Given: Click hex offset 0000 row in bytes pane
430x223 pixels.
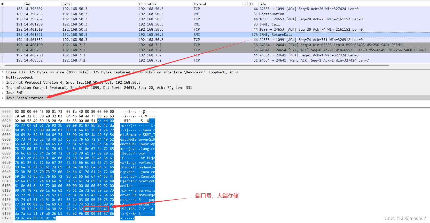Looking at the screenshot, I should (6, 112).
